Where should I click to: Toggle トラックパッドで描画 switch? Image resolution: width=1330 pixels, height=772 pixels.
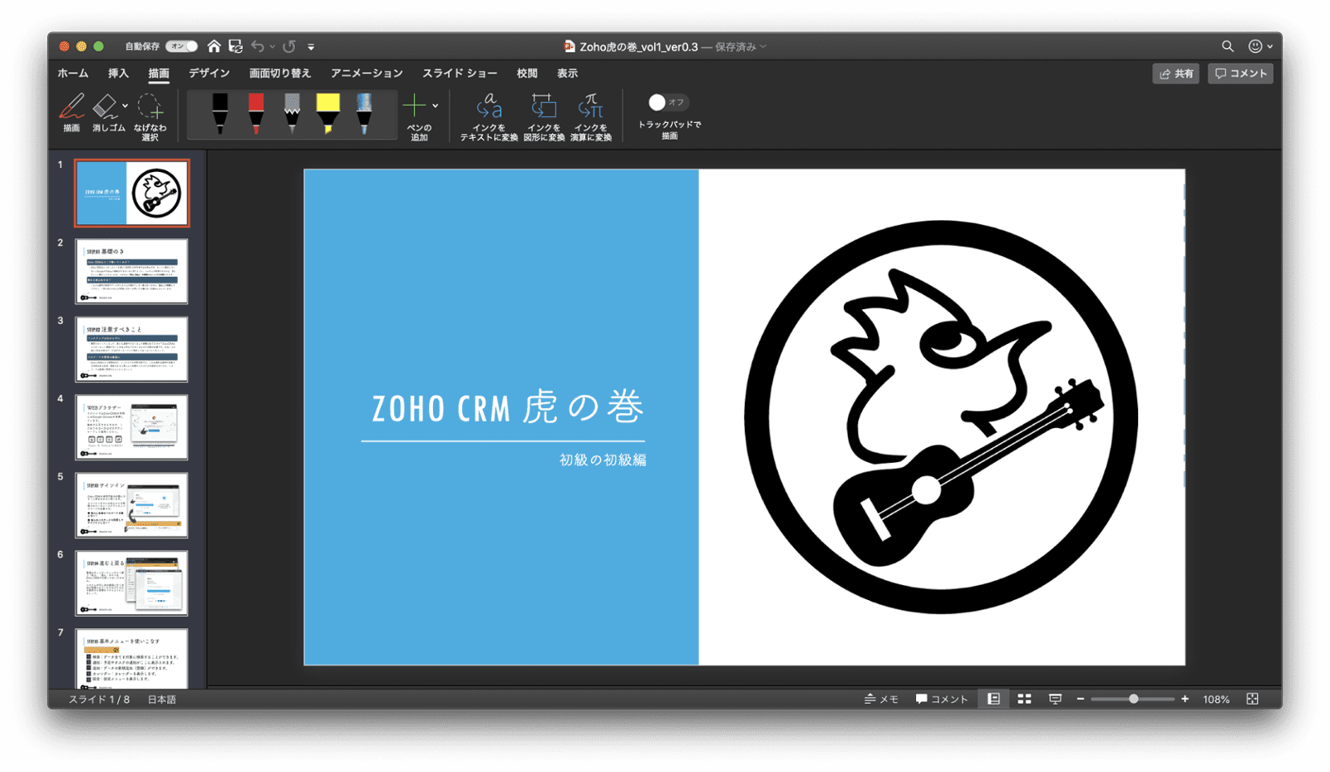(x=667, y=102)
